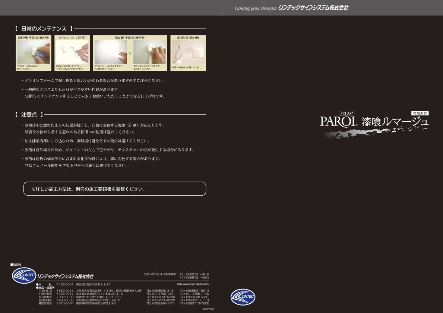Click the caution line about 白華 discoloration
This screenshot has height=313, width=443.
pyautogui.click(x=93, y=125)
